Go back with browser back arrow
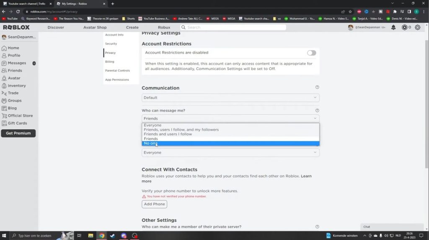429x240 pixels. 3,11
